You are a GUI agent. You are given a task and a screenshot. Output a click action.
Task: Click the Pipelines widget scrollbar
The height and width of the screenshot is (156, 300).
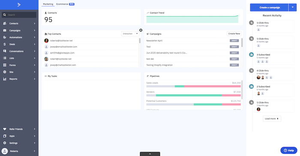point(242,90)
